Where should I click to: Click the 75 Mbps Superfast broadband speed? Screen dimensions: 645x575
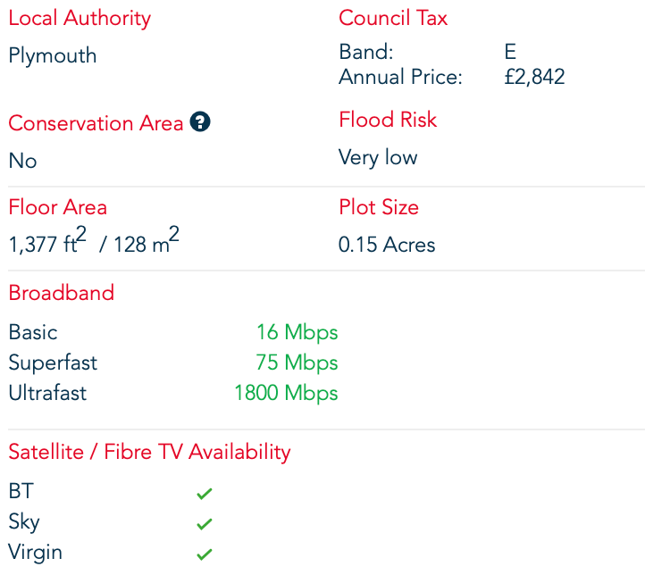[x=297, y=362]
